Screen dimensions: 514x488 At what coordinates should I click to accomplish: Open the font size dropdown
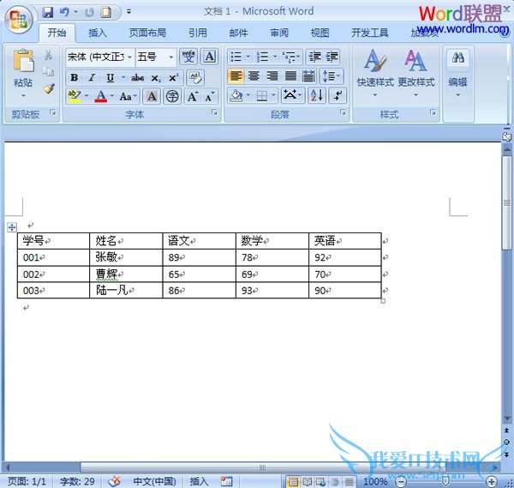pos(171,57)
